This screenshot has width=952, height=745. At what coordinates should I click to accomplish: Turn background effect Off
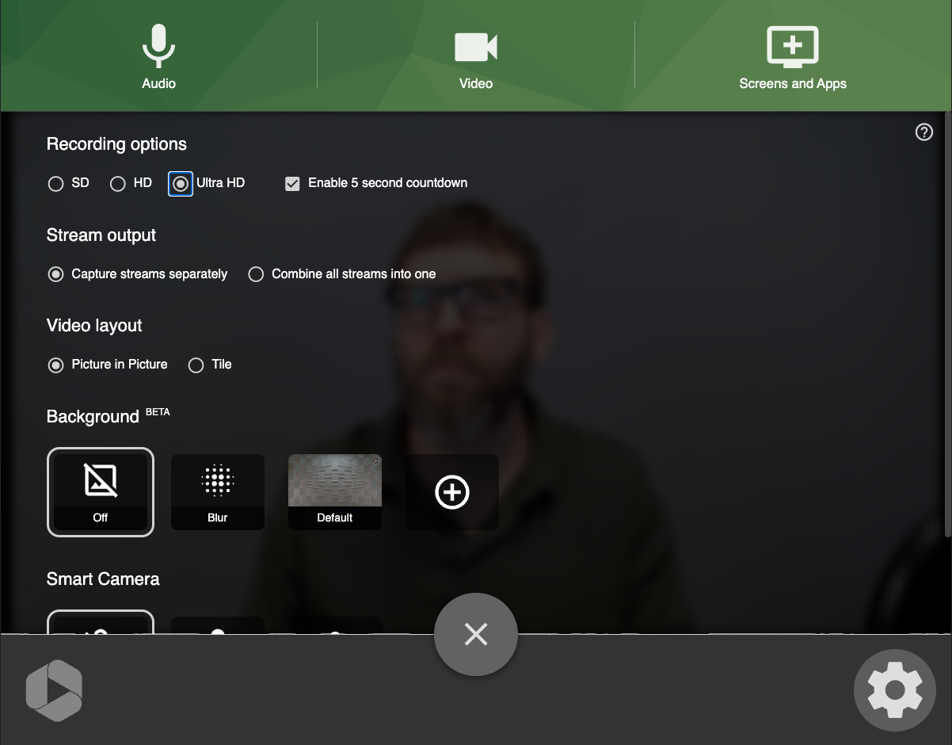point(101,492)
